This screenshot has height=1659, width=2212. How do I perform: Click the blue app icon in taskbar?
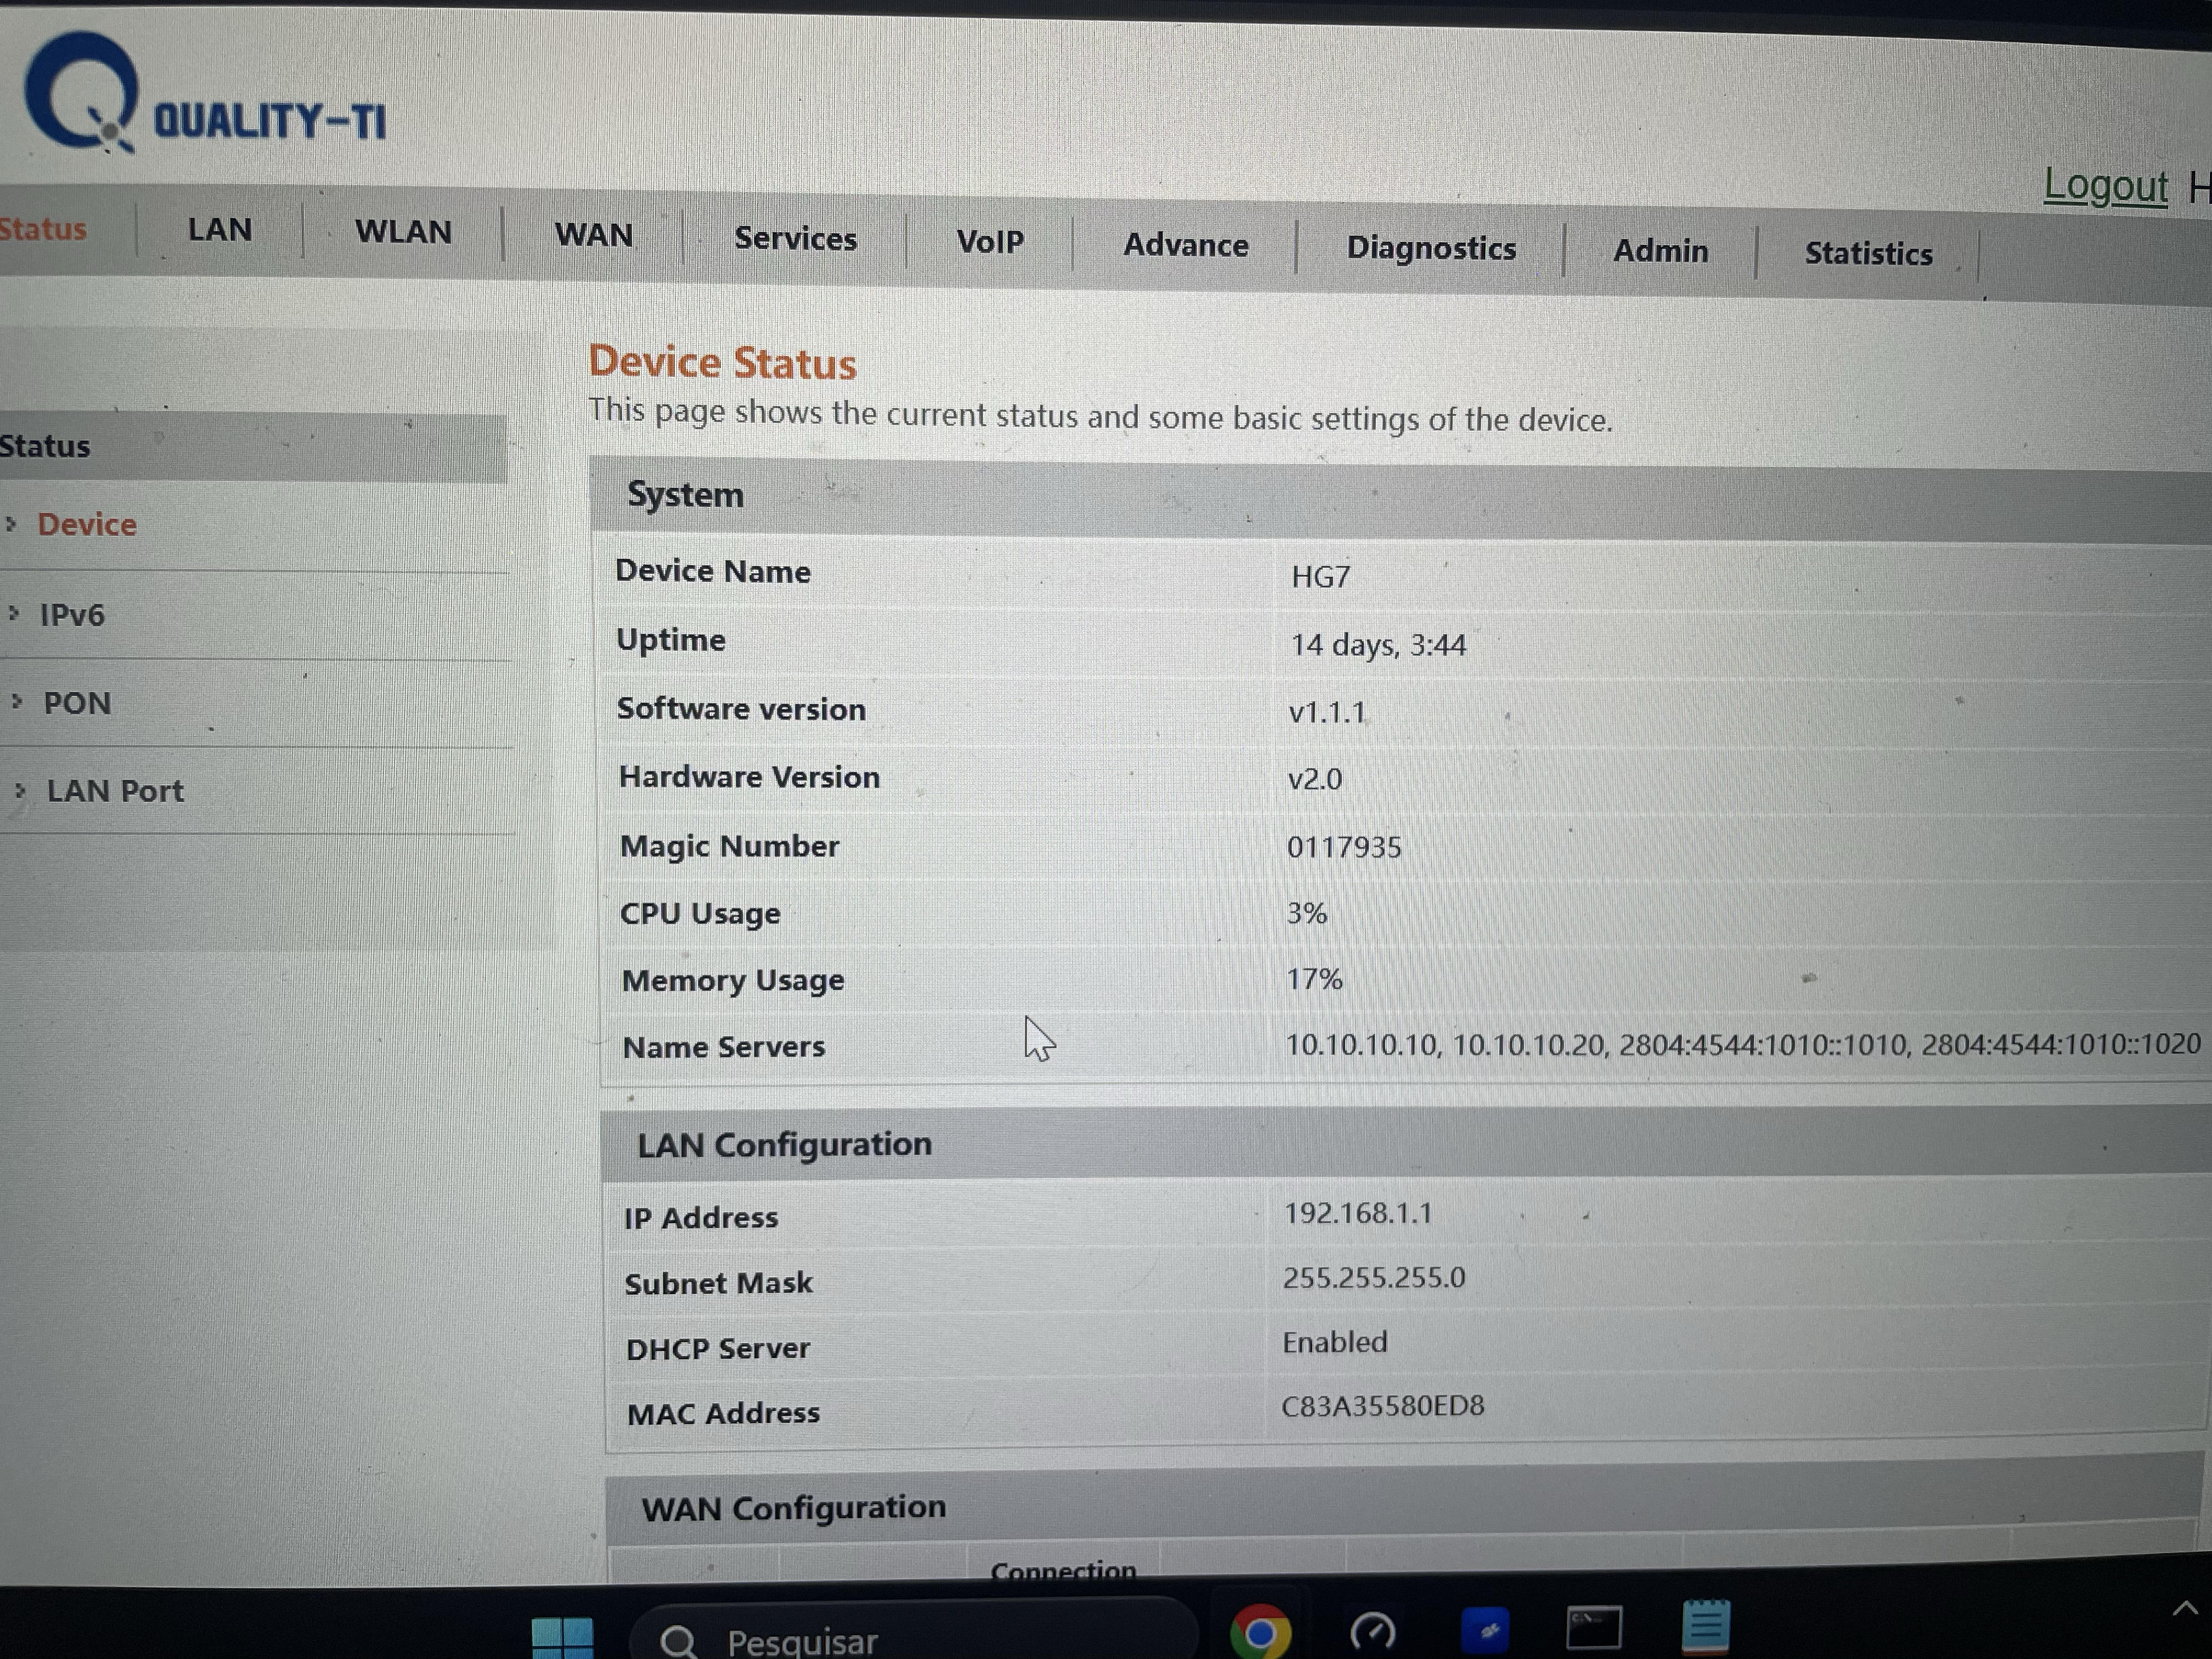tap(1484, 1630)
